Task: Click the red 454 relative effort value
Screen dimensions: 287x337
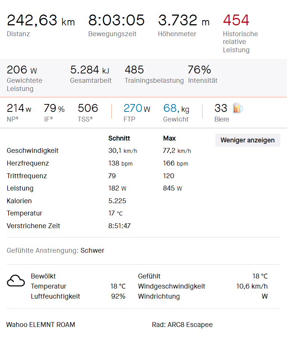Action: (x=236, y=20)
